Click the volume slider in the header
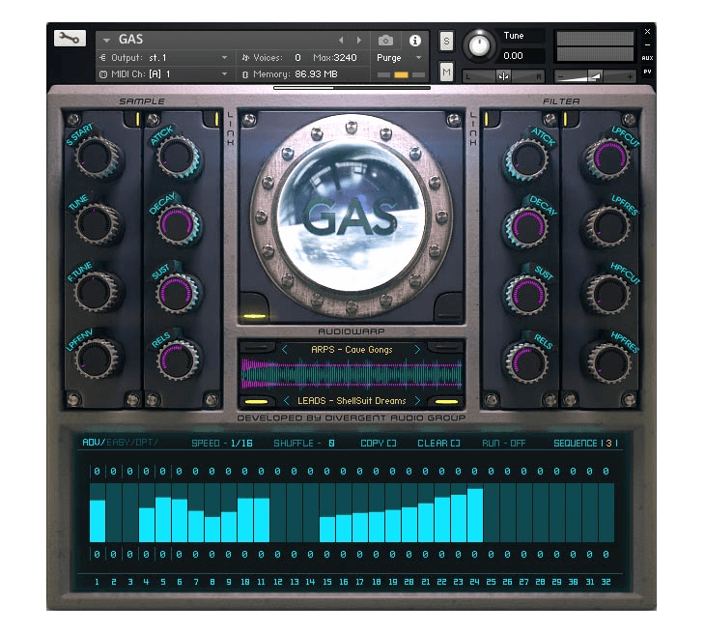Viewport: 705px width, 633px height. coord(594,76)
